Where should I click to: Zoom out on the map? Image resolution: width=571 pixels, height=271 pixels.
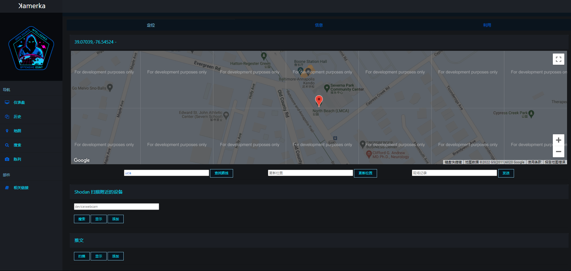pyautogui.click(x=558, y=152)
